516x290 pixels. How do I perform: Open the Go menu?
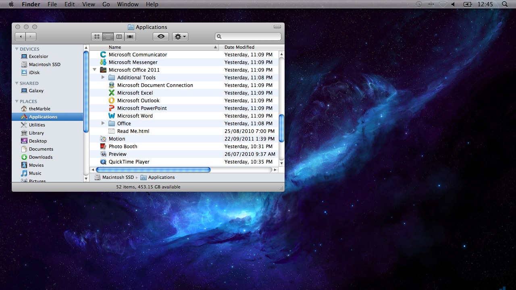(106, 4)
